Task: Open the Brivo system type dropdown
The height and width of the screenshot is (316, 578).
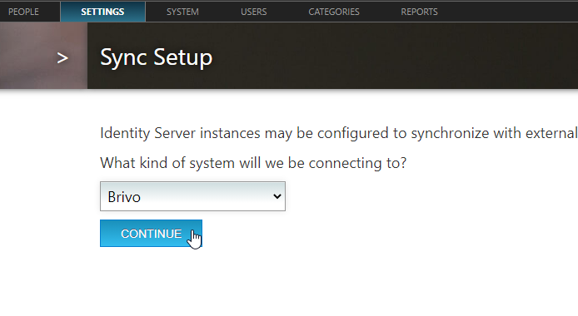Action: click(x=192, y=196)
